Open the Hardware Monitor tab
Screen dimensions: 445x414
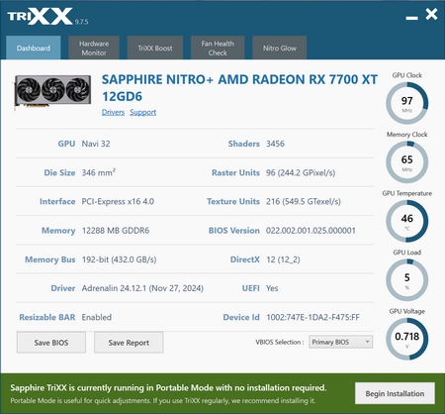(94, 48)
